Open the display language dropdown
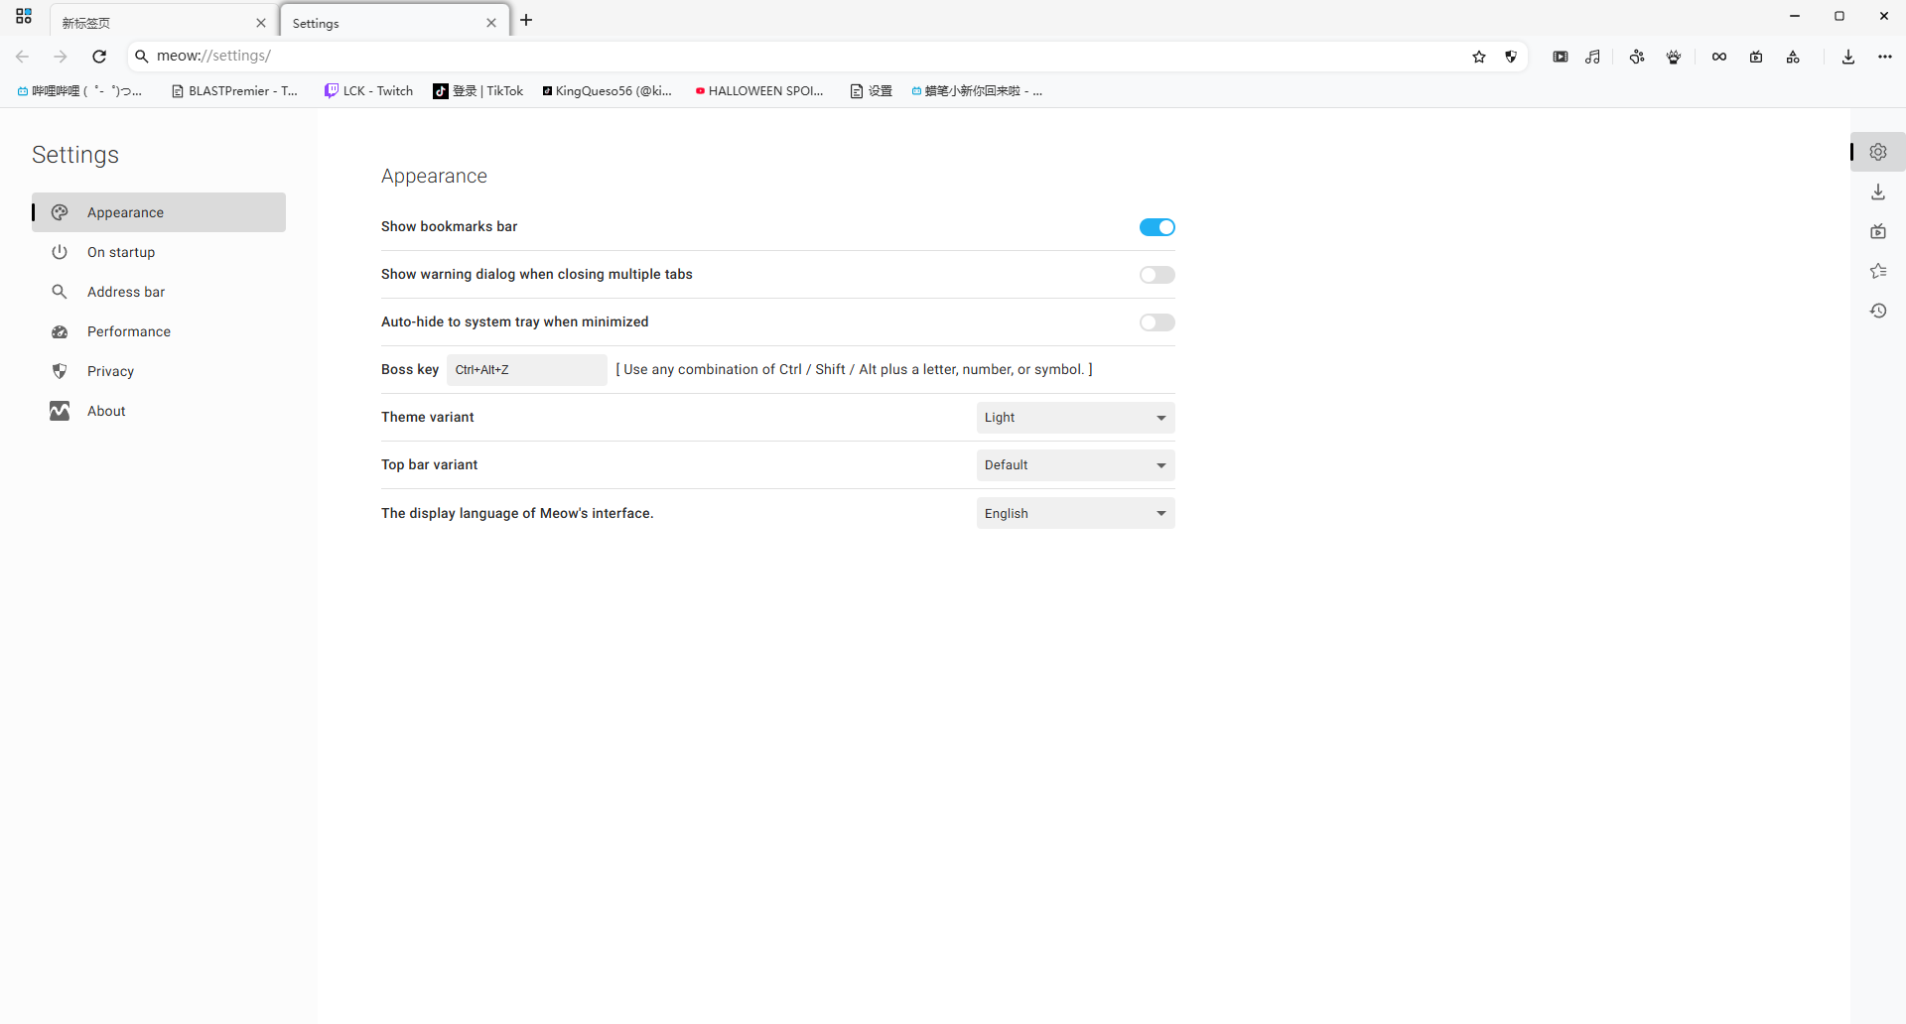The image size is (1906, 1024). click(x=1075, y=513)
